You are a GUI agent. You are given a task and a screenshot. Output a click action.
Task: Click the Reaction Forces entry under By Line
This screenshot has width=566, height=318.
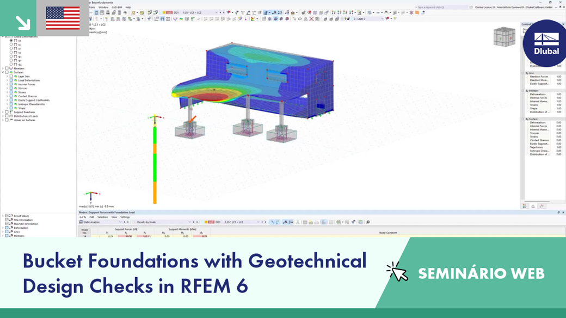pyautogui.click(x=539, y=77)
